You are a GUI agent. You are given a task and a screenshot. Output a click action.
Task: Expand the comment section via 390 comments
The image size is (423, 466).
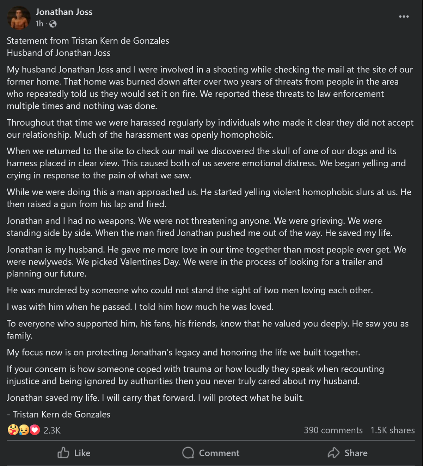pos(333,430)
